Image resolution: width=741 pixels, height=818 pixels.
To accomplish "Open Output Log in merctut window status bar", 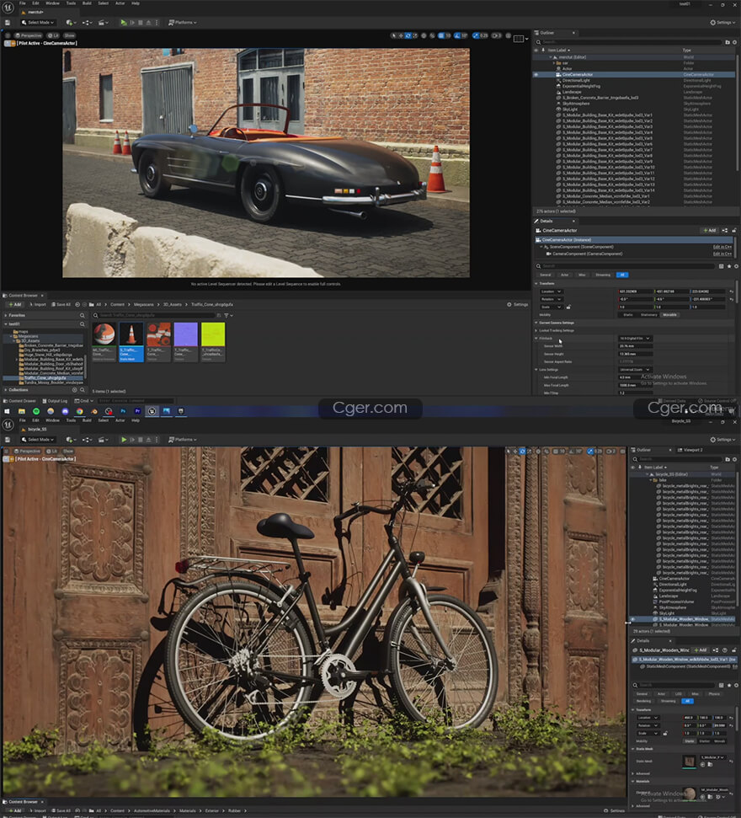I will (55, 401).
